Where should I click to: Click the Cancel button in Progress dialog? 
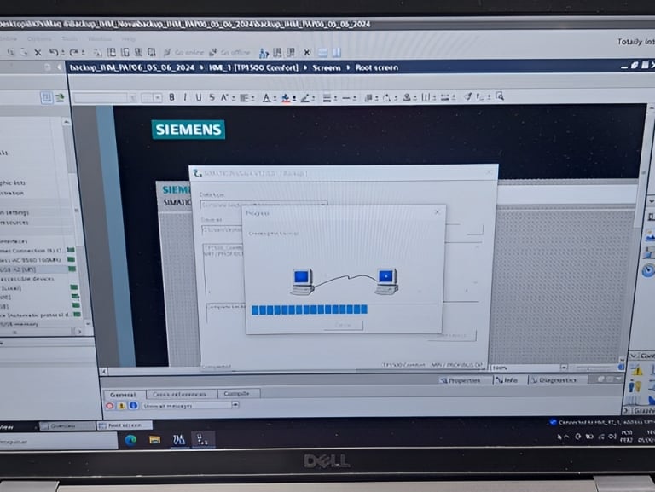(344, 325)
